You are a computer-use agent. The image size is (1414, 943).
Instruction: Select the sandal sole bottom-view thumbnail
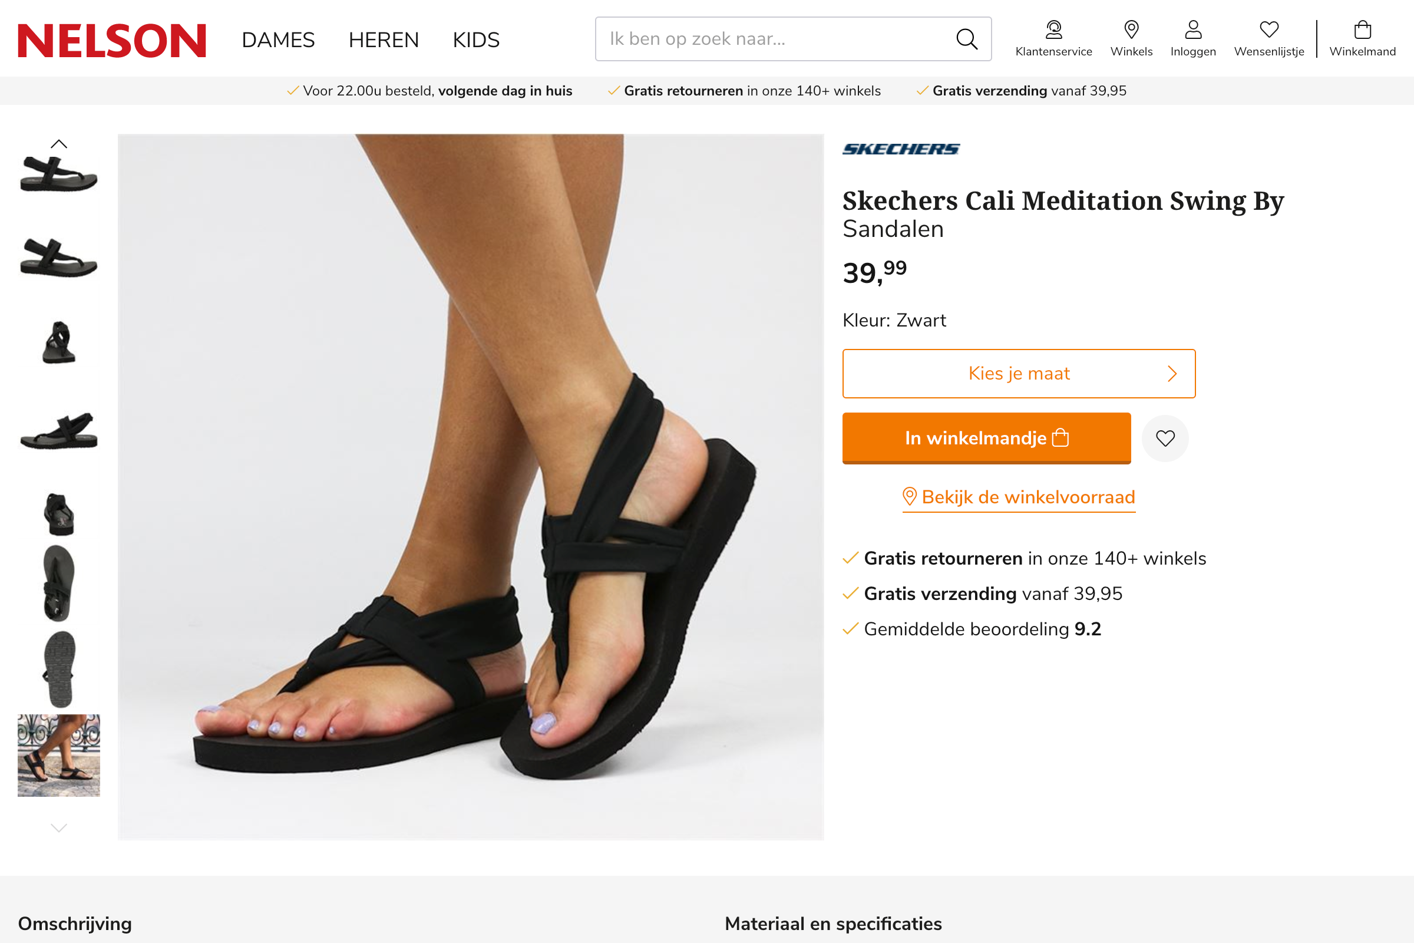(59, 669)
